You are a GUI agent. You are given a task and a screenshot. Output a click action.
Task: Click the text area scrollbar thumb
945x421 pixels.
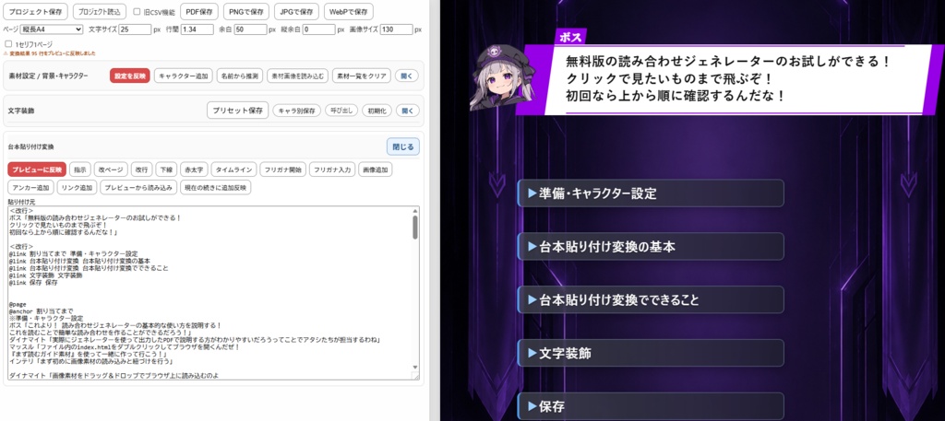[415, 228]
